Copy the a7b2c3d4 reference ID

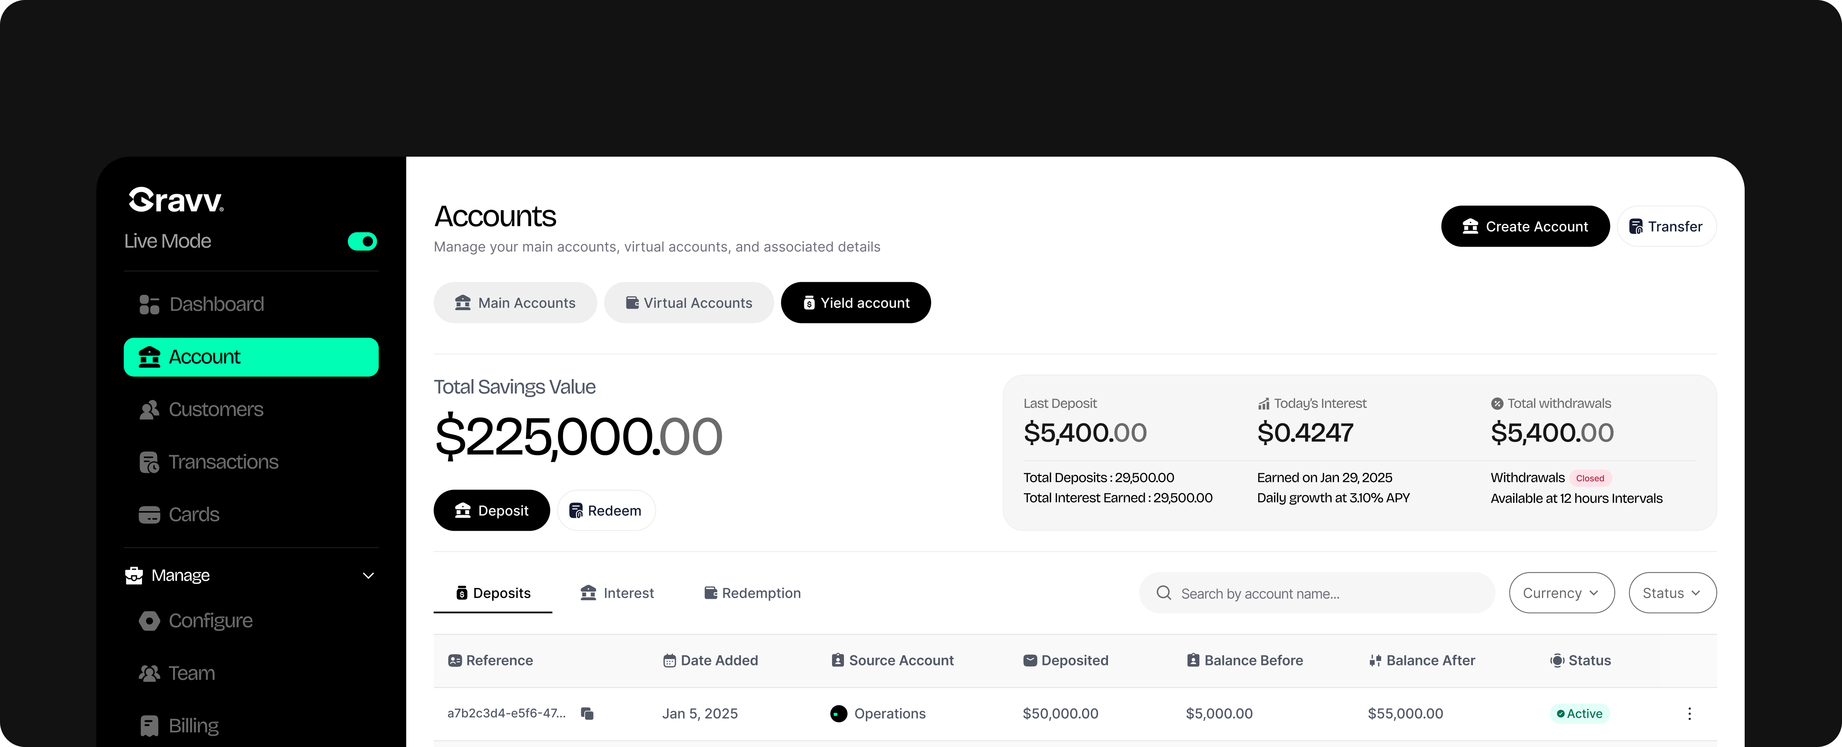pyautogui.click(x=587, y=714)
